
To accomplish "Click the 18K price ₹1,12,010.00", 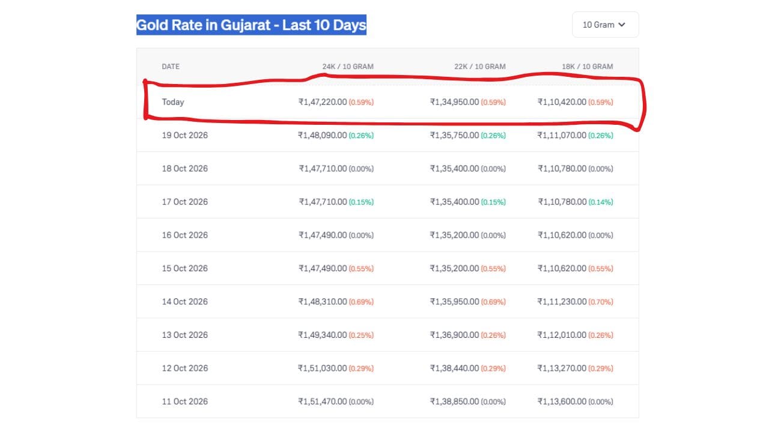I will [562, 335].
